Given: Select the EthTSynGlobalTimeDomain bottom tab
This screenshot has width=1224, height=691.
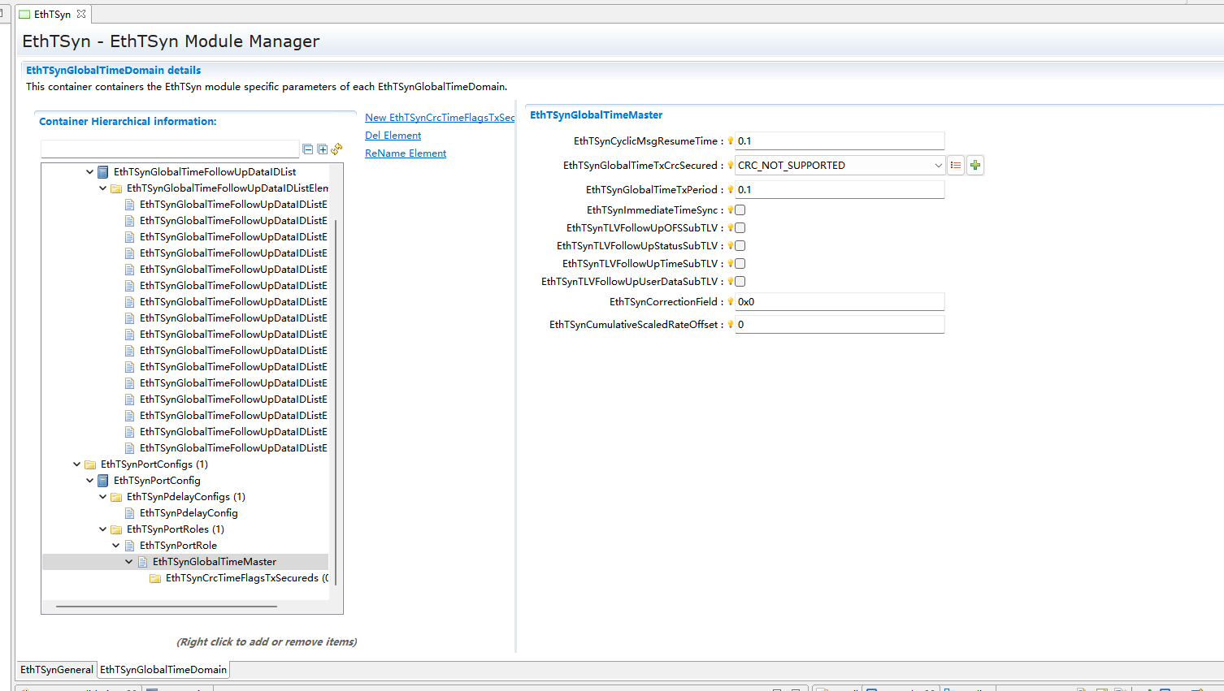Looking at the screenshot, I should pos(163,670).
